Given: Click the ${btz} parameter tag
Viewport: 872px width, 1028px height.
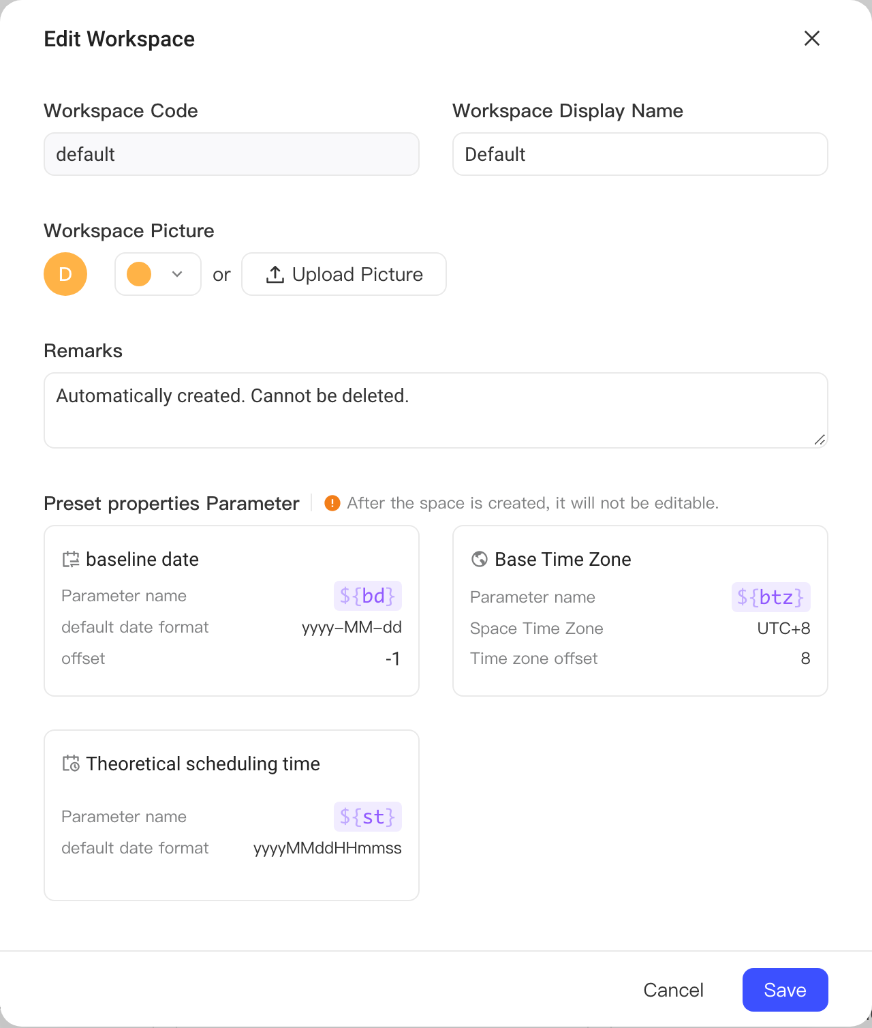Looking at the screenshot, I should click(771, 597).
